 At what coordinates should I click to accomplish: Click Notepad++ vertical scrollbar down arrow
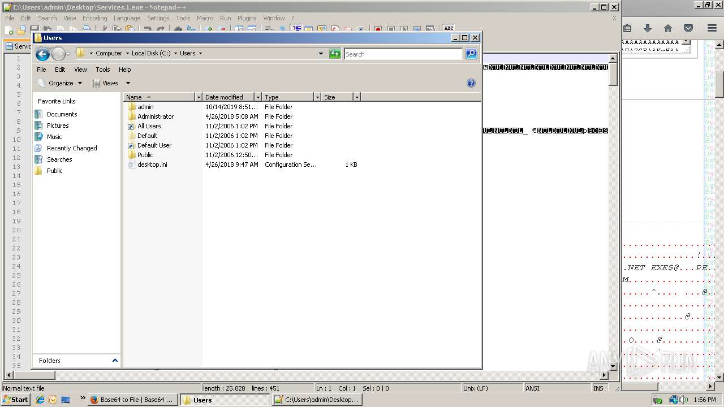point(613,366)
